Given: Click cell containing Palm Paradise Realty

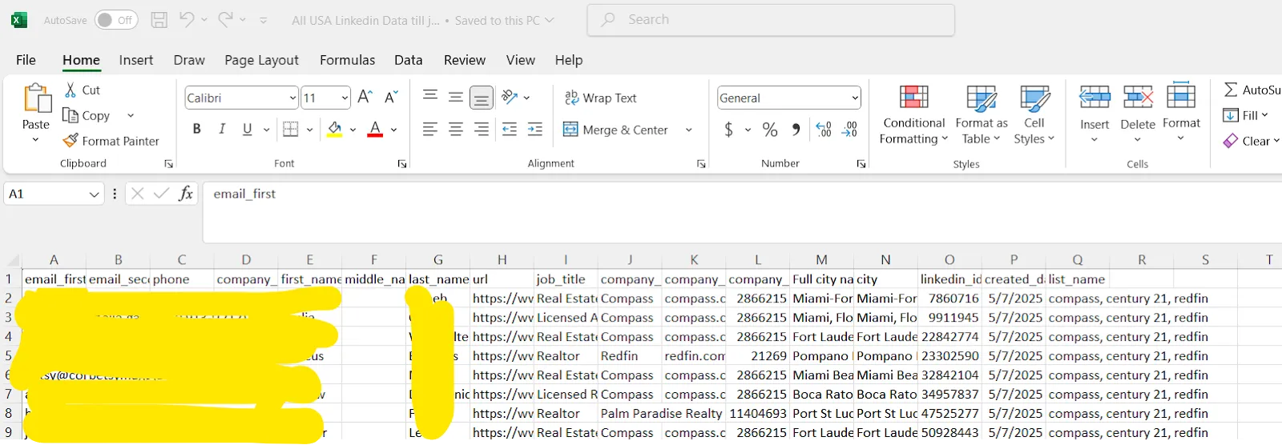Looking at the screenshot, I should pos(661,414).
